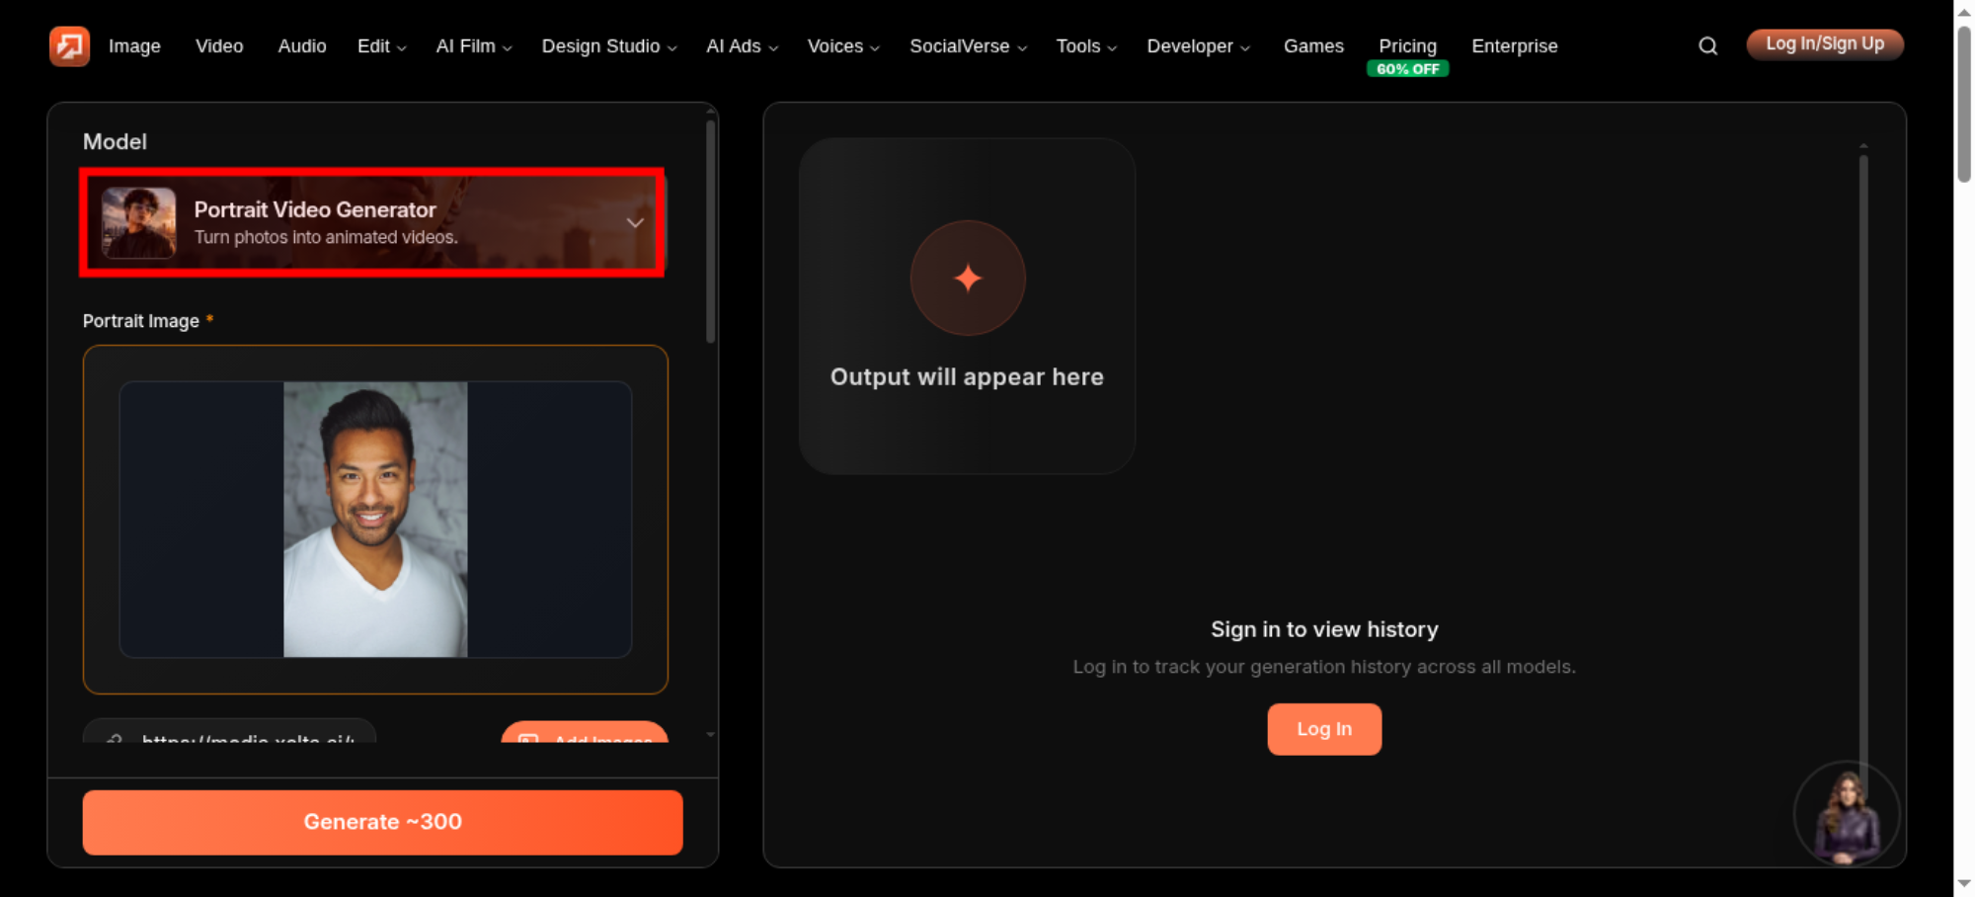Click the "Model" section heading

(115, 141)
